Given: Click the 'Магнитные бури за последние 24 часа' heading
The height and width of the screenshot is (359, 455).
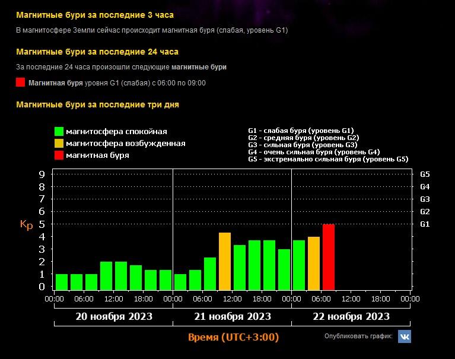Looking at the screenshot, I should pos(97,52).
